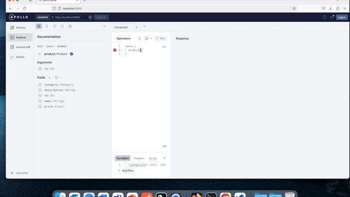Add the category field to operation
Screen dimensions: 350x197
click(x=40, y=84)
